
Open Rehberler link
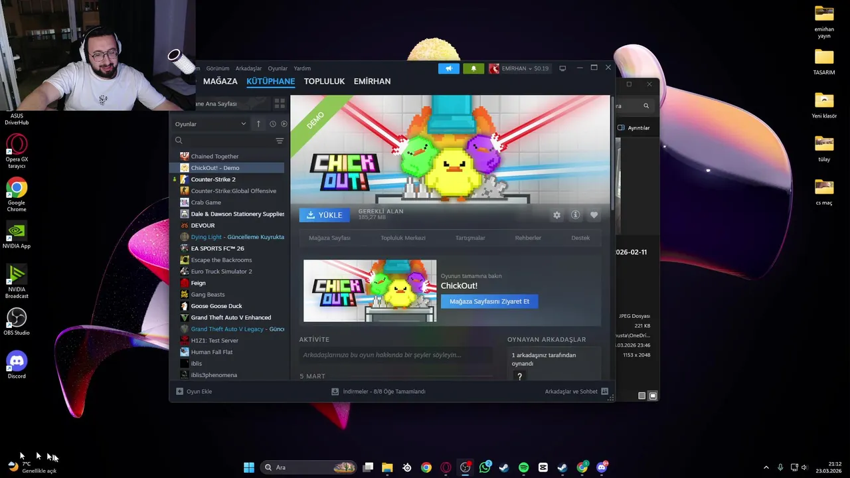528,238
